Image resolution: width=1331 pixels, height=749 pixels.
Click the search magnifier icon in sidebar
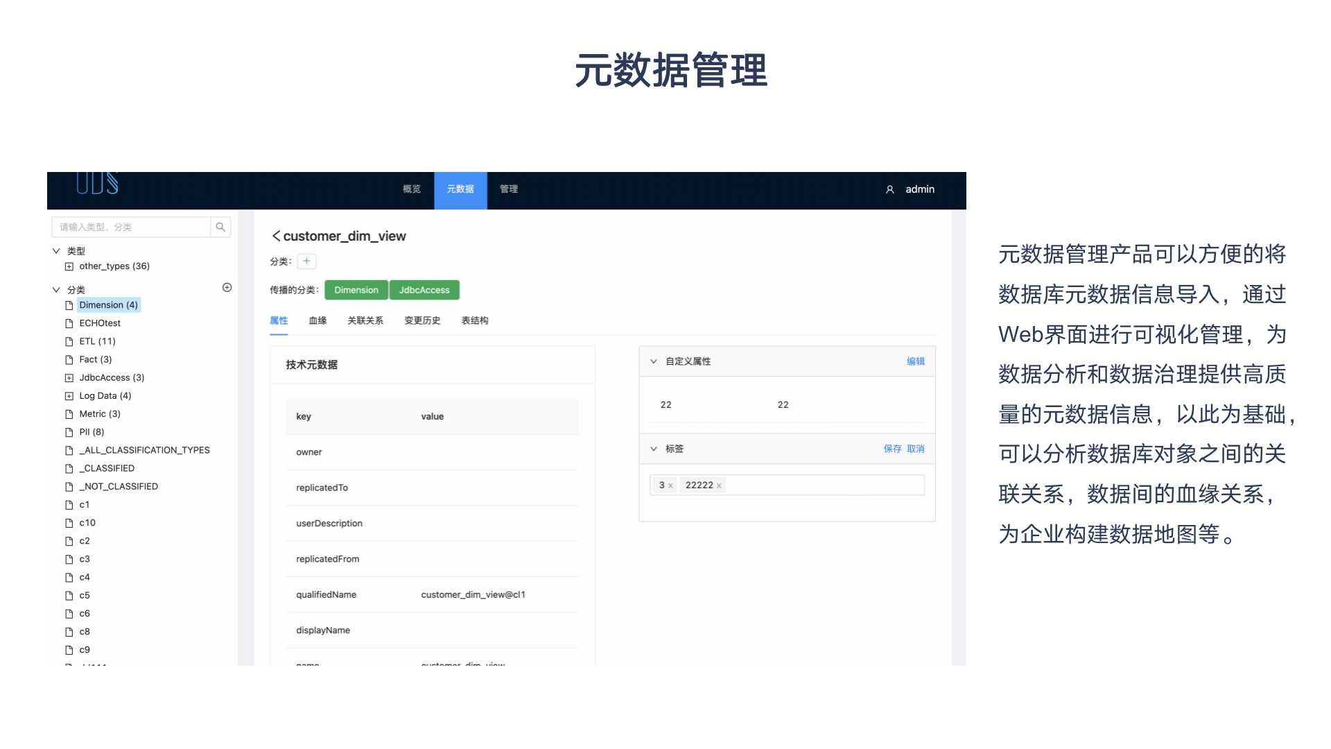pyautogui.click(x=220, y=227)
